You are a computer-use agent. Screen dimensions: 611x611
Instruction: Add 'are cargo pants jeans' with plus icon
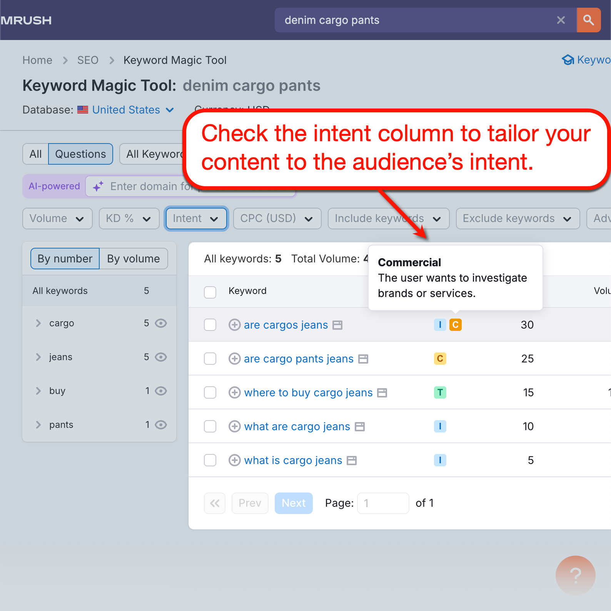point(235,359)
